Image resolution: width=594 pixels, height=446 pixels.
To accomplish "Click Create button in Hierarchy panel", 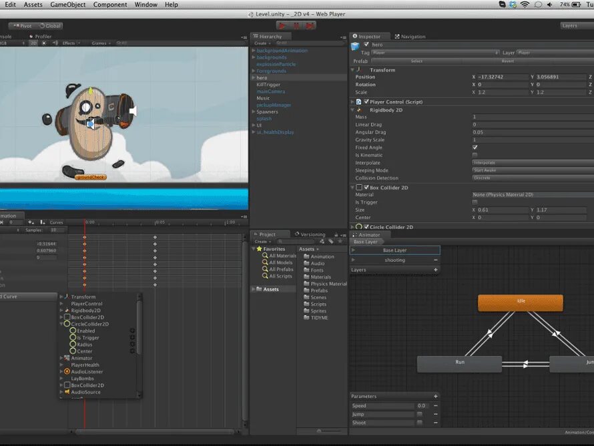I will (x=262, y=43).
